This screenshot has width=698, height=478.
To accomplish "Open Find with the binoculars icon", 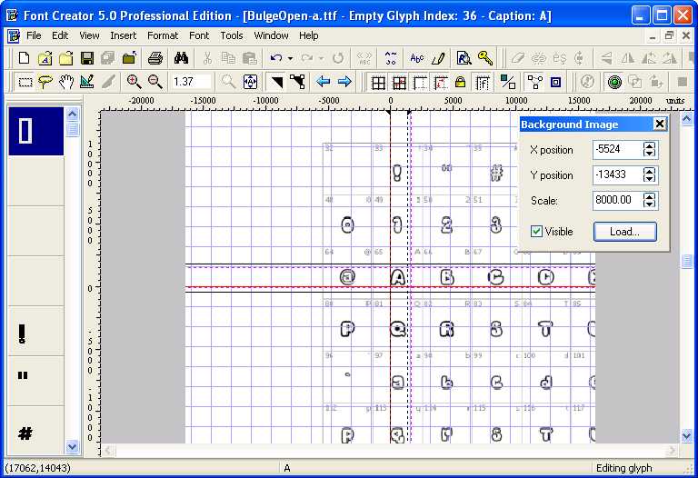I will (181, 58).
